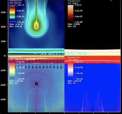Viewport: 122px width, 114px height.
Task: Click the y-axis tick label 0
Action: click(5, 56)
